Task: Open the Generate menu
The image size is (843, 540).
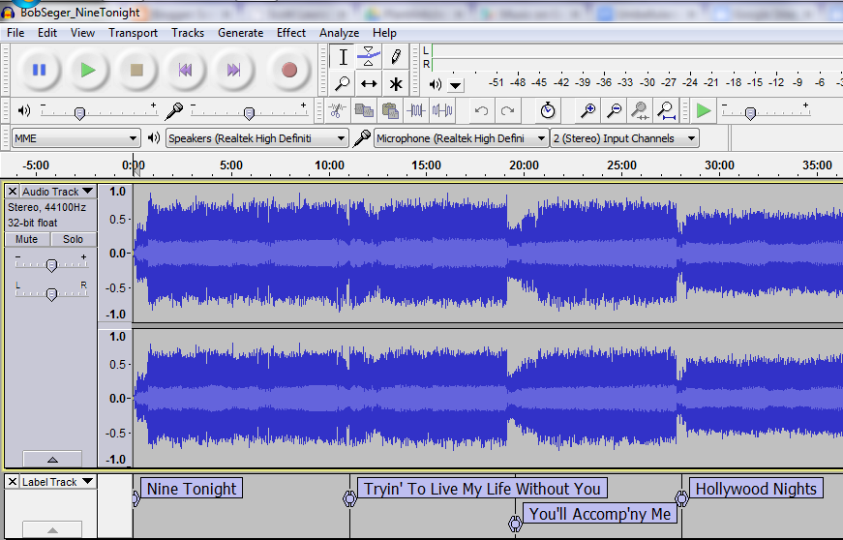Action: point(240,33)
